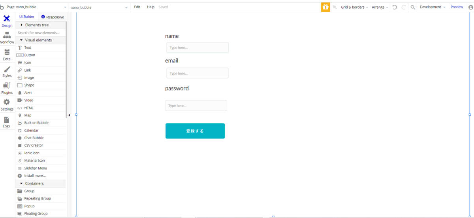Click Install more... plugins entry
This screenshot has height=218, width=474.
coord(41,176)
